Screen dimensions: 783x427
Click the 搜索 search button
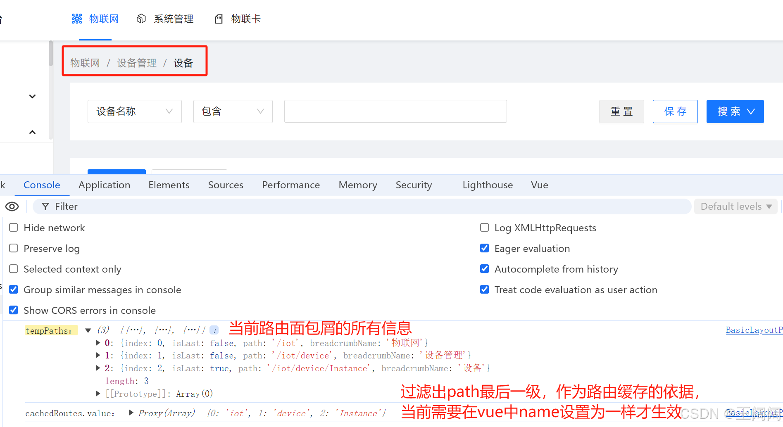(x=735, y=111)
